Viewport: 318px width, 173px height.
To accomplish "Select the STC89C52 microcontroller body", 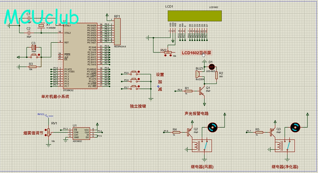I will pos(80,56).
